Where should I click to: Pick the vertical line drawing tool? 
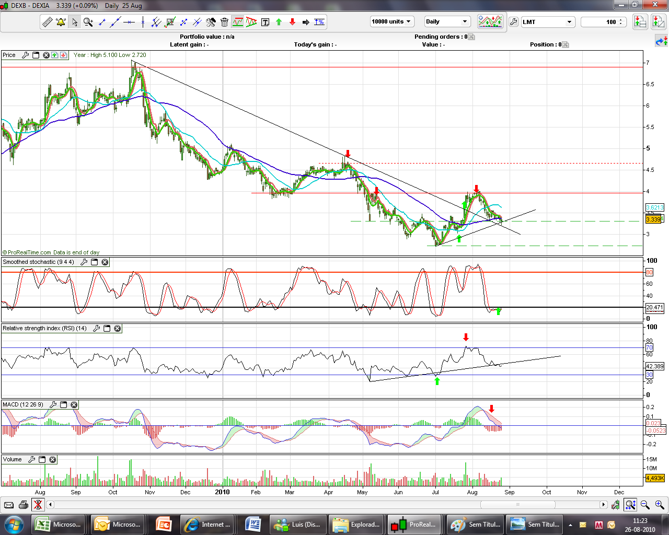coord(142,22)
